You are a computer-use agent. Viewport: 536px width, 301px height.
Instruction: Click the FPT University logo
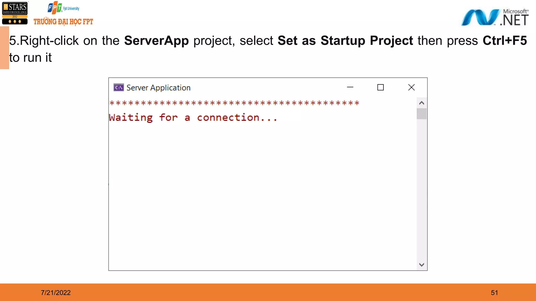click(63, 8)
